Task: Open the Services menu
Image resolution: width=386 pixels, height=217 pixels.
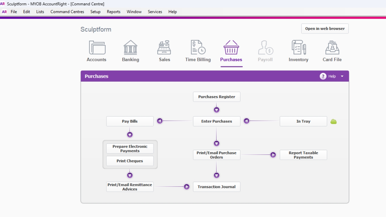Action: click(x=155, y=12)
